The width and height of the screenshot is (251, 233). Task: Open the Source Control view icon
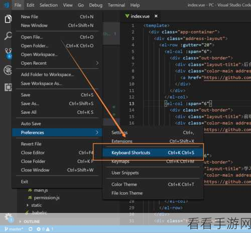coord(8,54)
